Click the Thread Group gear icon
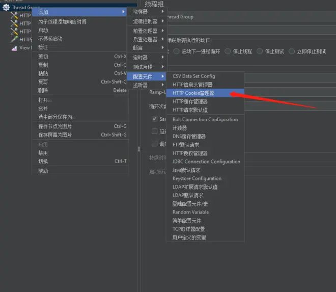Image resolution: width=336 pixels, height=292 pixels. [x=6, y=8]
